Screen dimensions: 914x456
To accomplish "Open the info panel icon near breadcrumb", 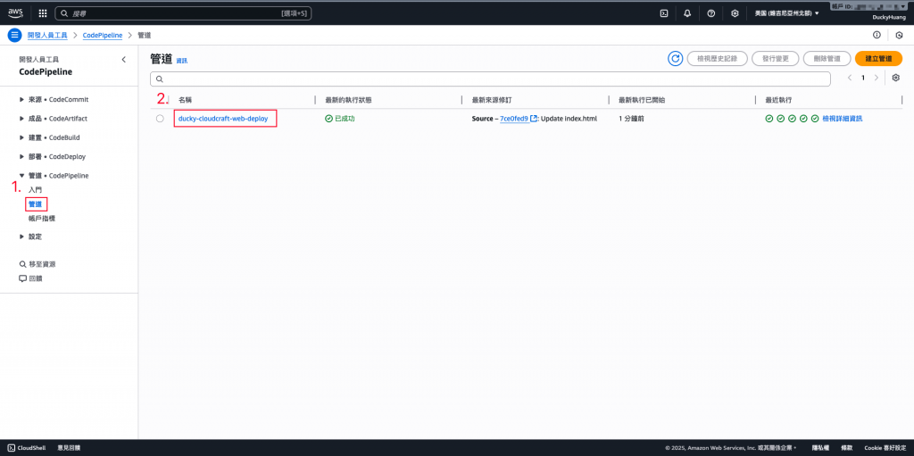I will pos(877,35).
